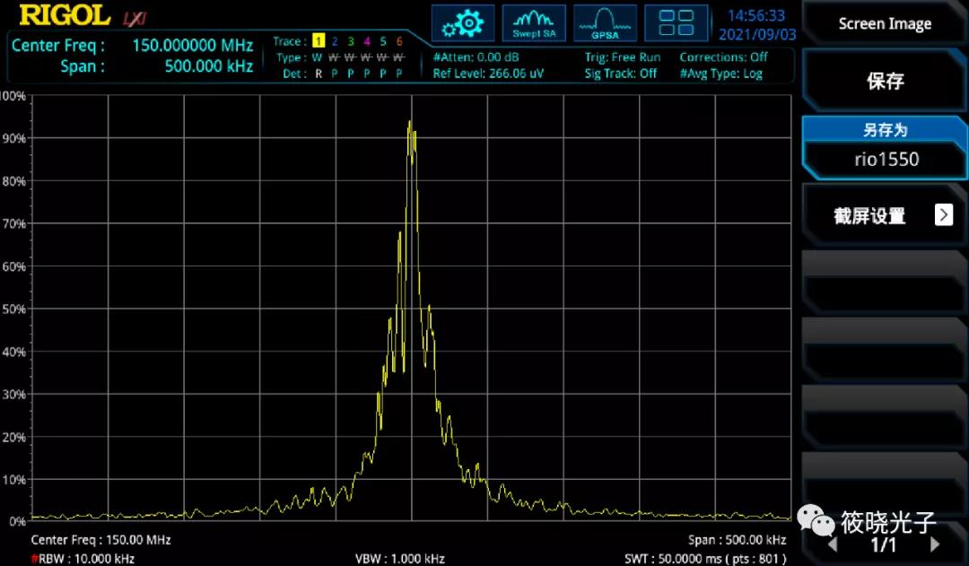Expand the 截屏设置 submenu arrow
The width and height of the screenshot is (969, 566).
coord(943,214)
